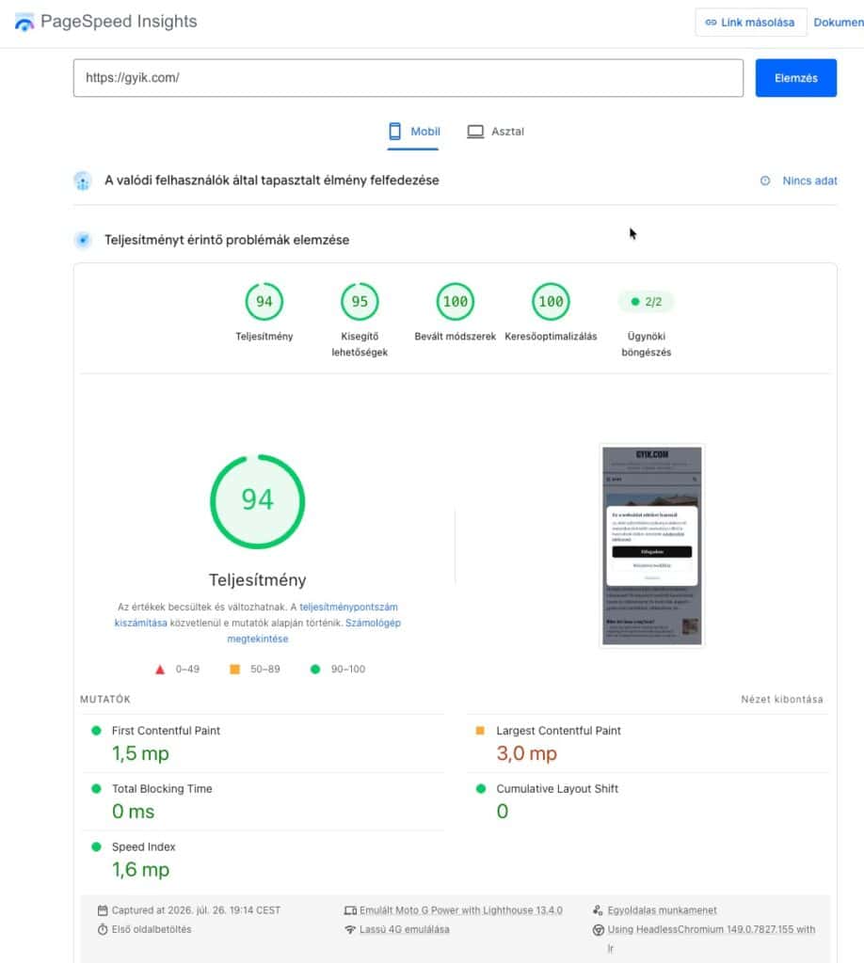Viewport: 864px width, 963px height.
Task: Click the Speed Index label
Action: click(x=143, y=847)
